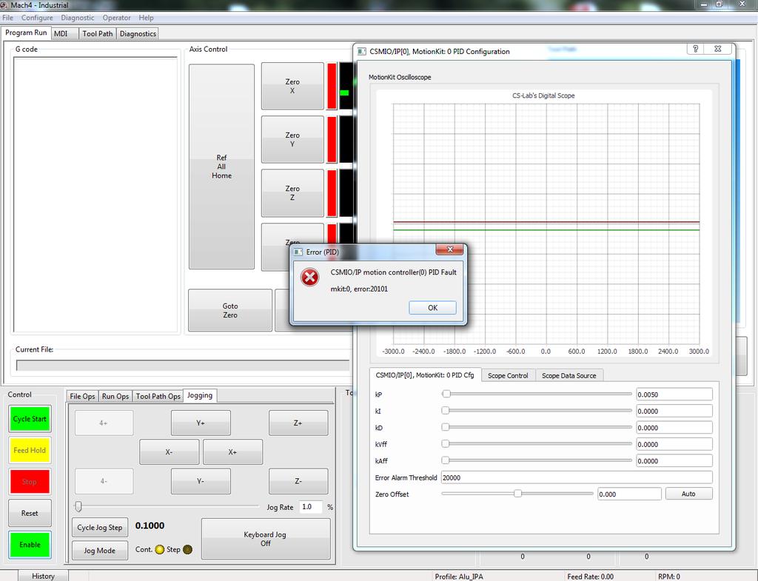Click the Jog Mode button

click(100, 551)
